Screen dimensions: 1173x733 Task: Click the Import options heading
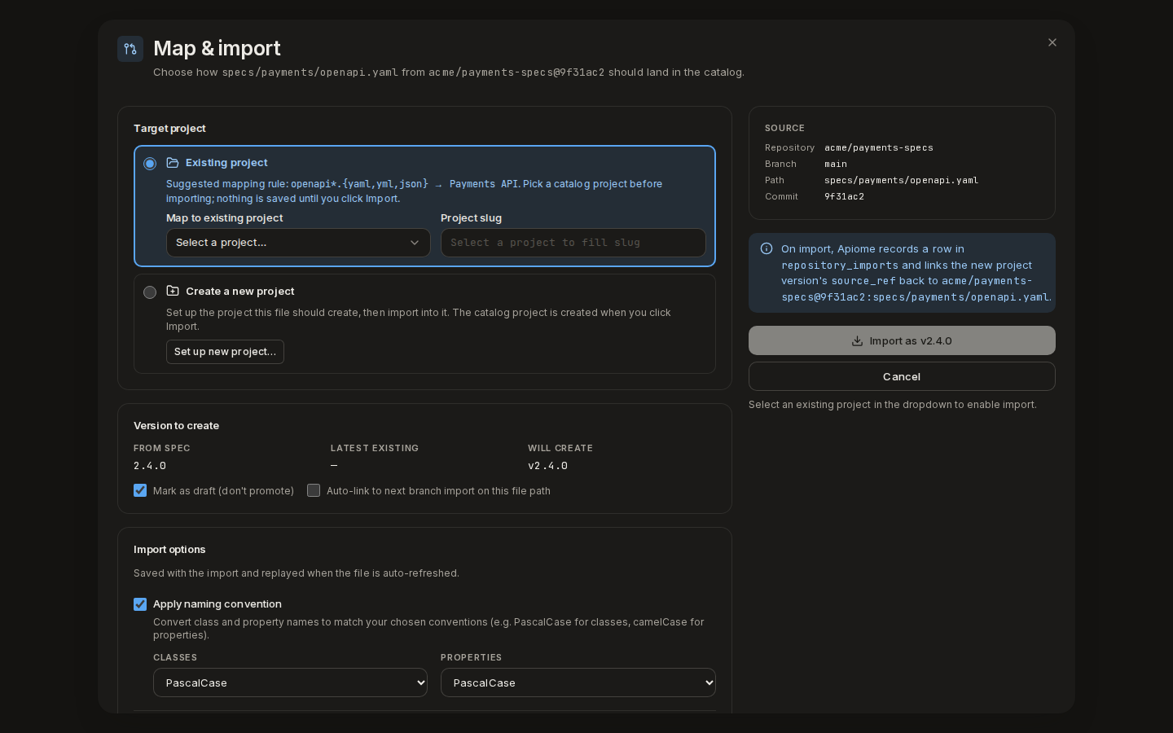click(169, 549)
